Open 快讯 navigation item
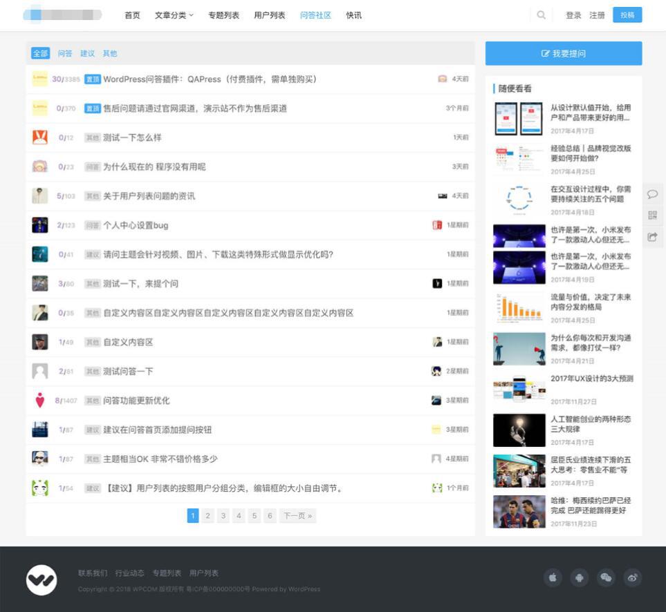Screen dimensions: 666x612 (353, 15)
